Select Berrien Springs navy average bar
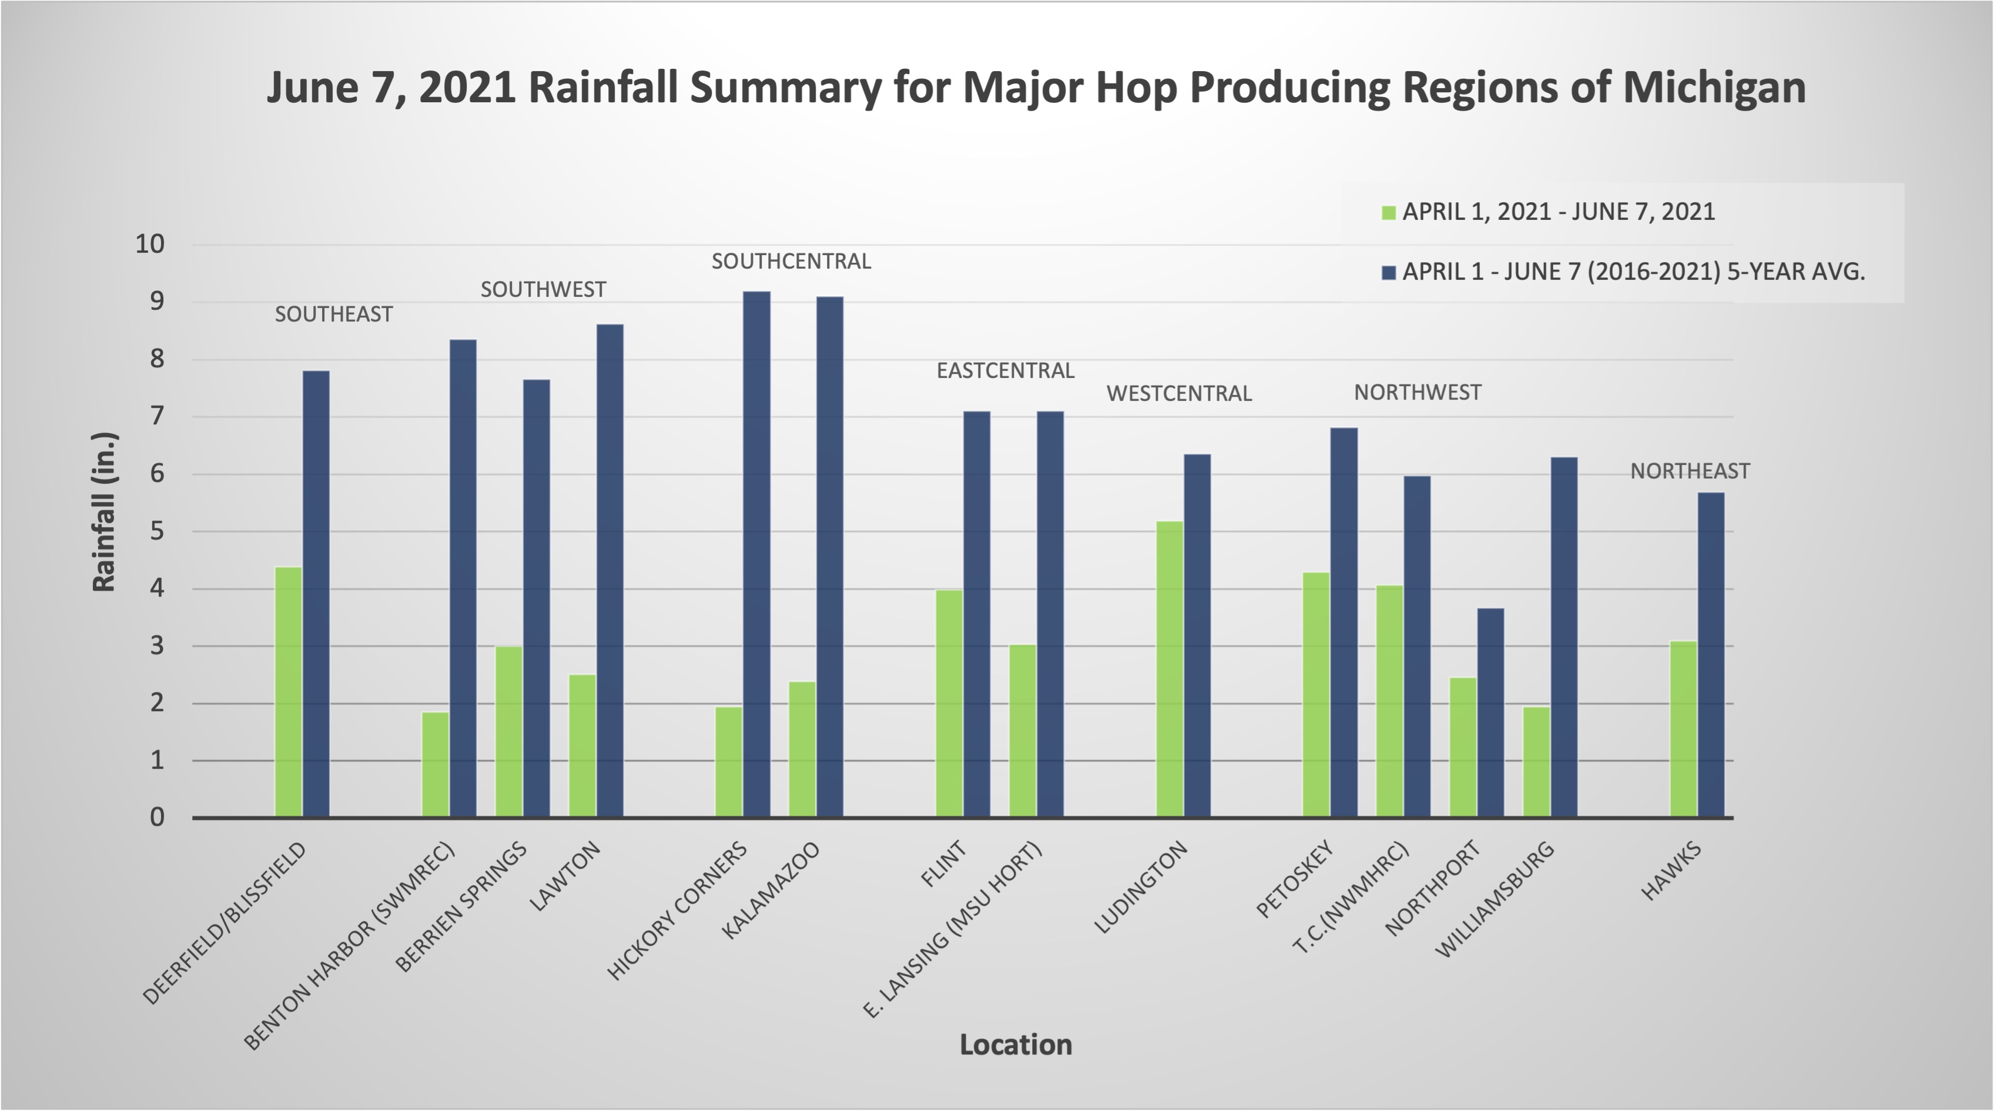This screenshot has width=1996, height=1112. (536, 598)
